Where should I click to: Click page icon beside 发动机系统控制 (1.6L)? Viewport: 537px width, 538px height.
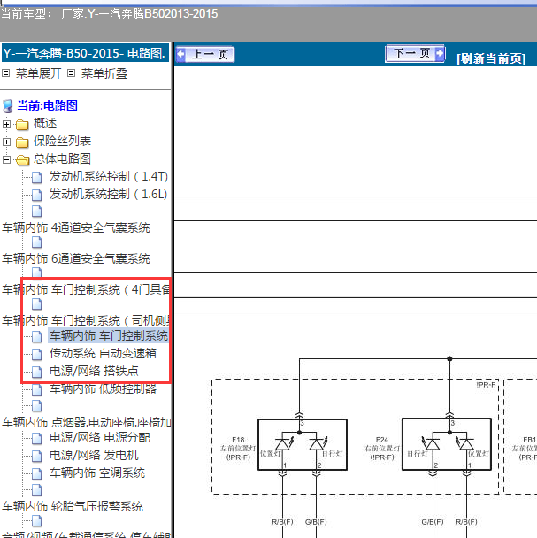[37, 195]
